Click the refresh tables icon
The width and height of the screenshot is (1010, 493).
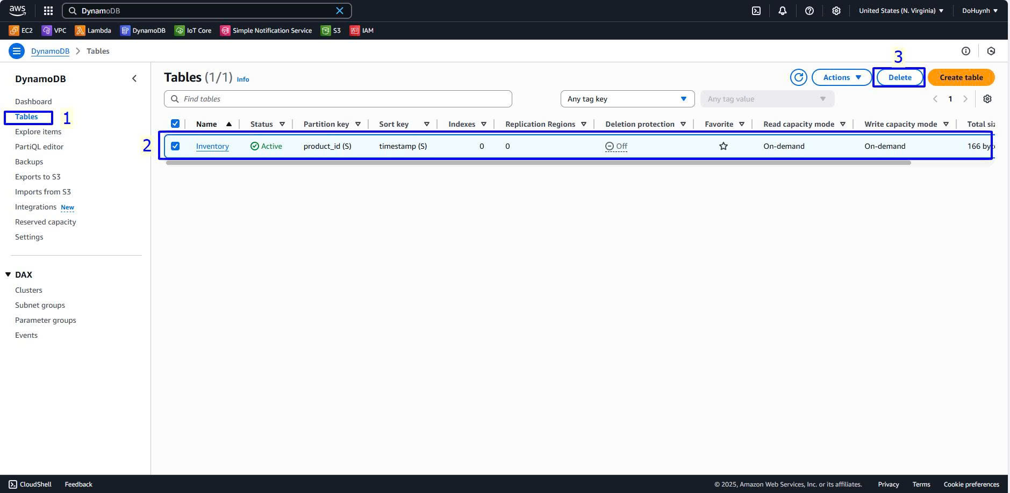[x=798, y=77]
